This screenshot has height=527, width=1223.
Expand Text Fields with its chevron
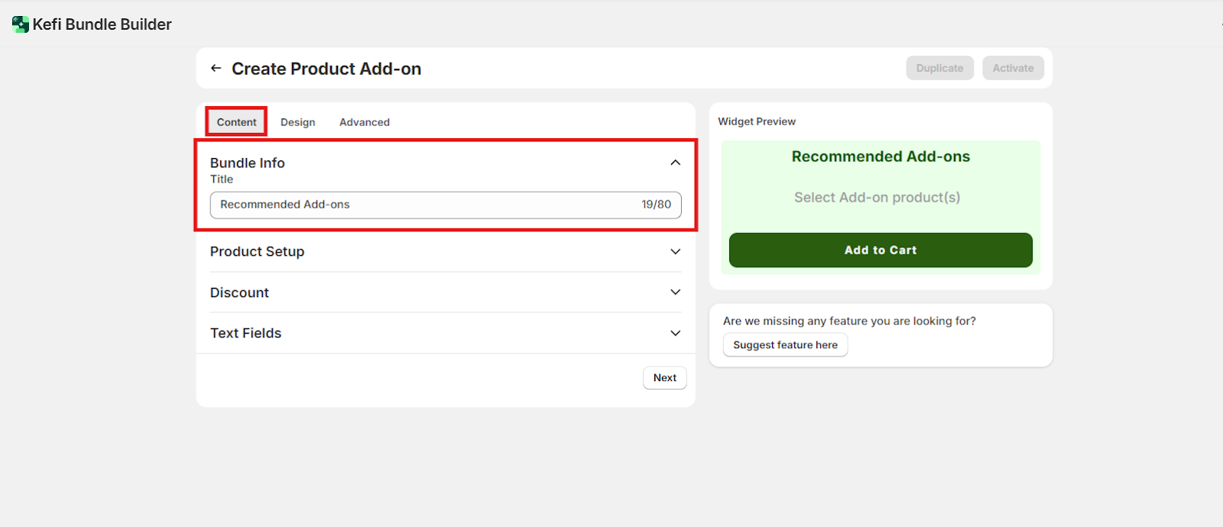click(x=675, y=333)
